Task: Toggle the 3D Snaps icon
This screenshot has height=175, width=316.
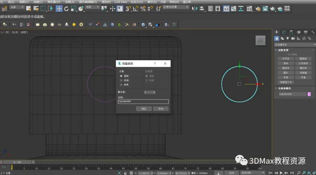Action: [x=128, y=8]
